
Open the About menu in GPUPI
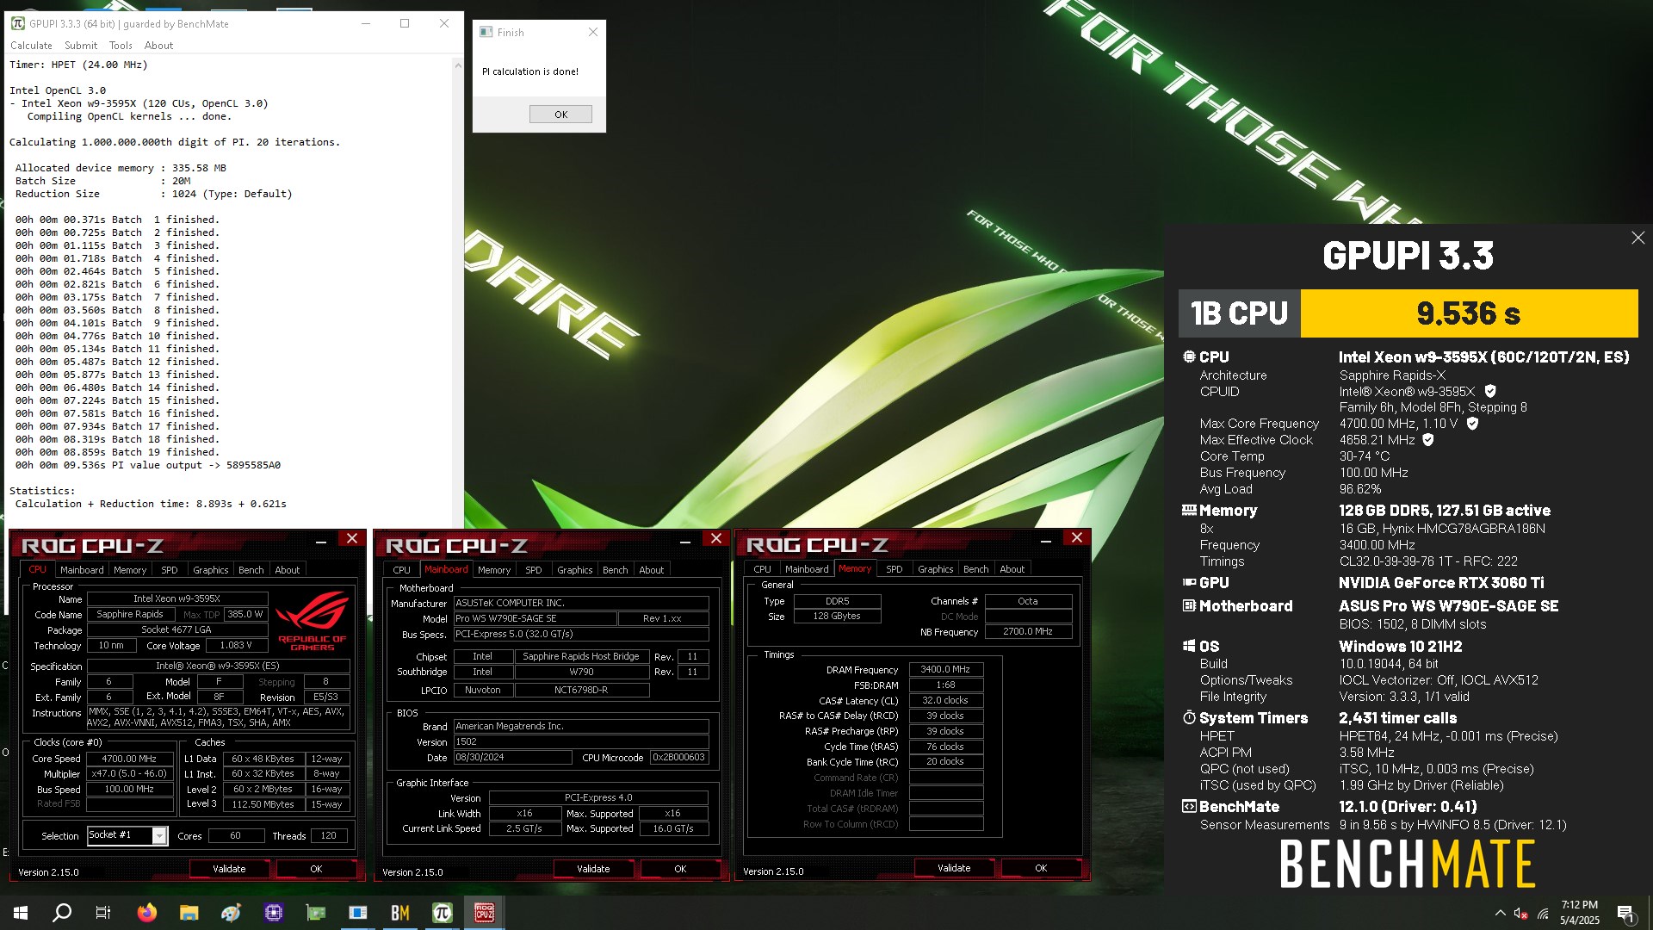[x=158, y=46]
